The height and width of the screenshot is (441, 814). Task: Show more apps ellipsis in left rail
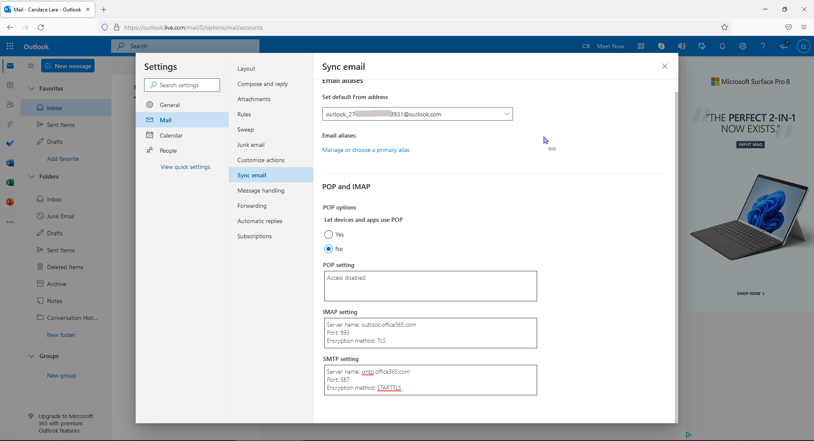10,222
